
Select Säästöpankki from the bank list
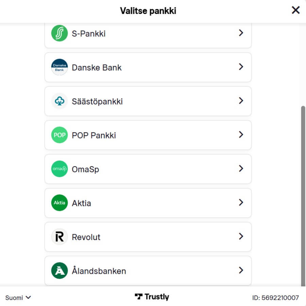[x=97, y=101]
